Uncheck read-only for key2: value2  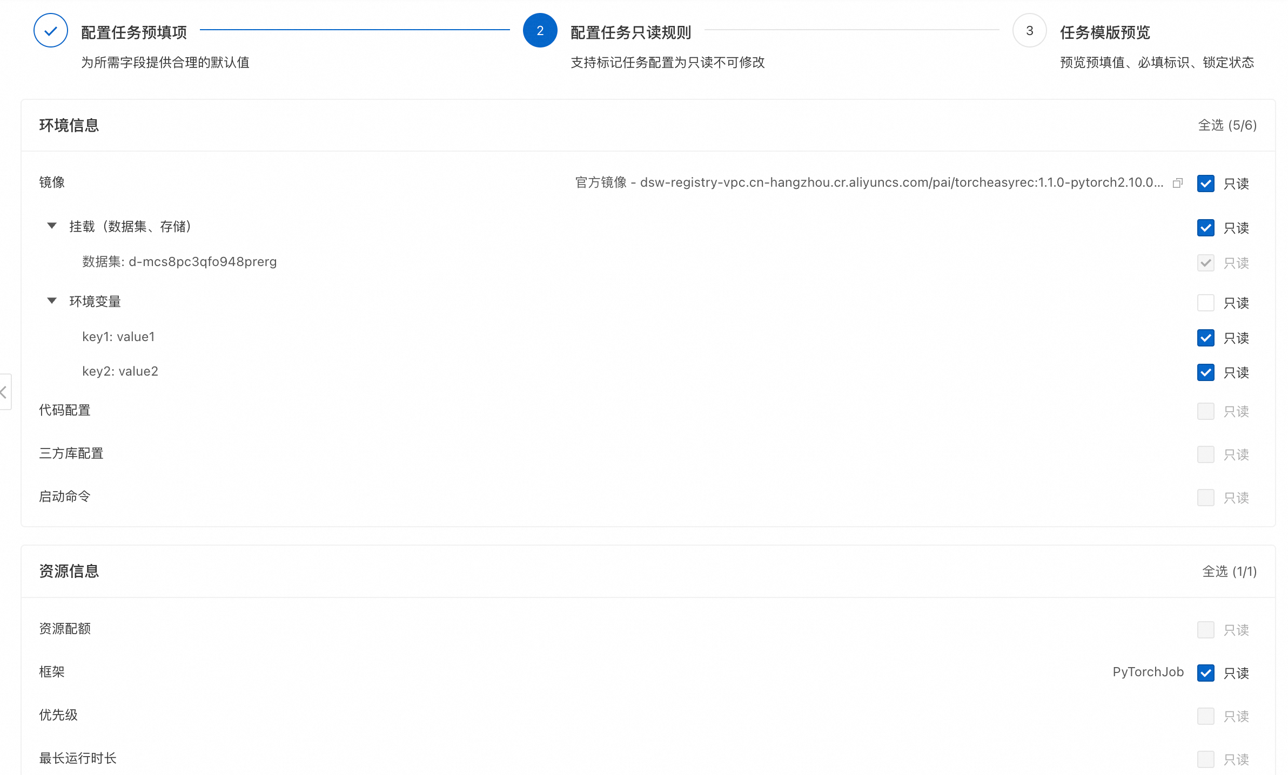pos(1206,372)
